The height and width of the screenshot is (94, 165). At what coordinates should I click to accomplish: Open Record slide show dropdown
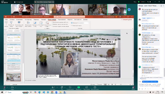pyautogui.click(x=47, y=24)
